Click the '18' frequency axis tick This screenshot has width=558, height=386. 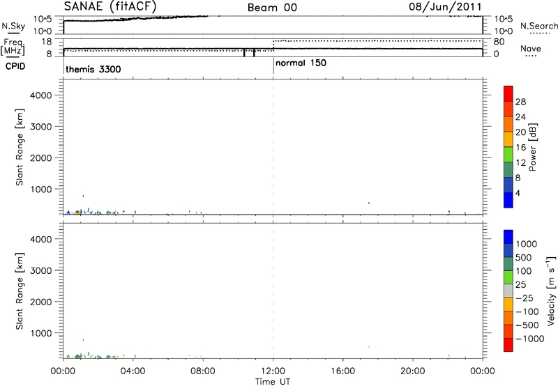pos(47,42)
